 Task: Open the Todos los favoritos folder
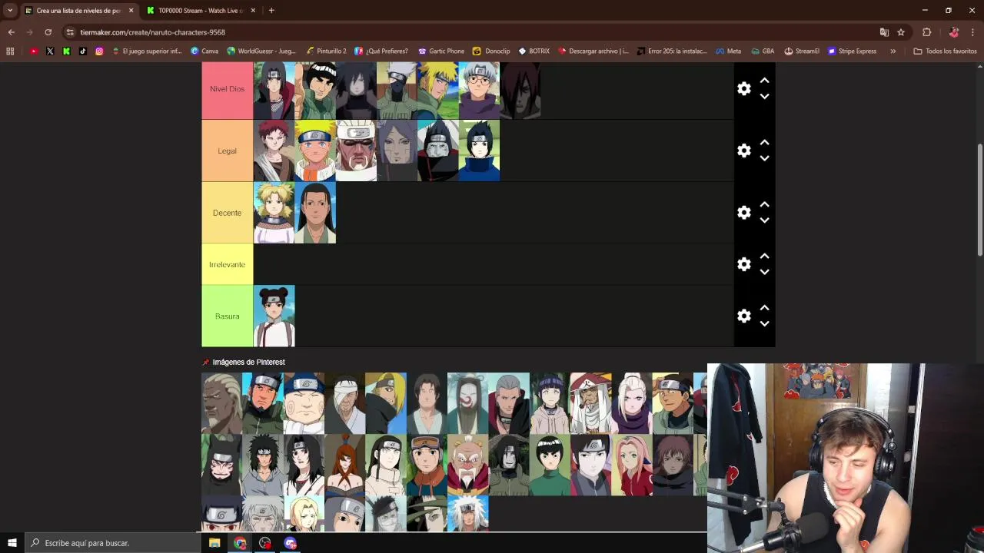click(x=945, y=51)
